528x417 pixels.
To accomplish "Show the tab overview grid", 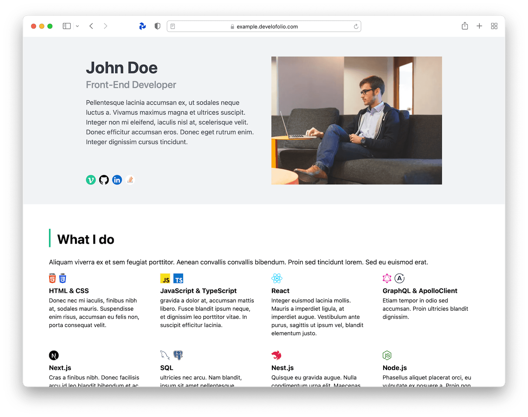I will point(494,26).
